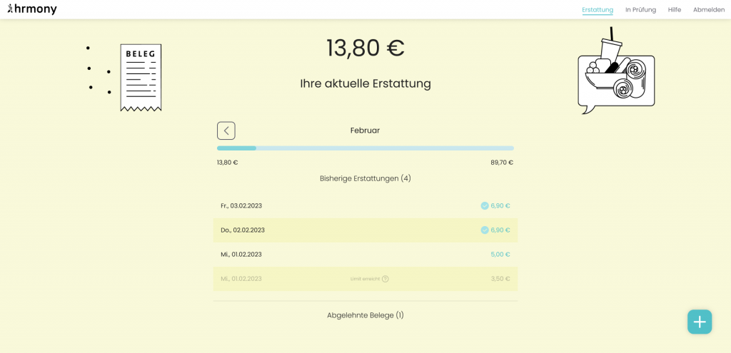Click the Beleg receipt illustration
731x353 pixels.
click(x=141, y=77)
